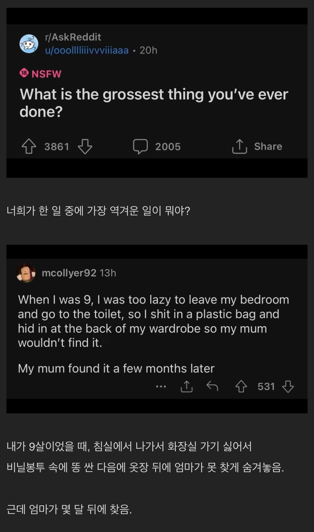Image resolution: width=314 pixels, height=532 pixels.
Task: Open the post title about grossest thing
Action: point(154,103)
